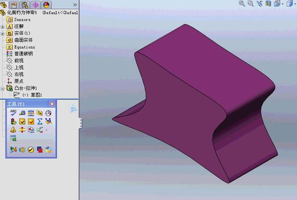Image resolution: width=297 pixels, height=200 pixels.
Task: Switch to the ConfigurationManager tab
Action: click(25, 5)
